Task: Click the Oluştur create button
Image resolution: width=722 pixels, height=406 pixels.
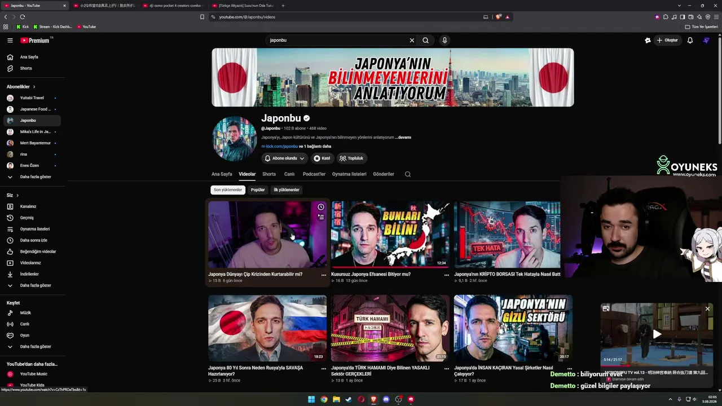Action: (667, 41)
